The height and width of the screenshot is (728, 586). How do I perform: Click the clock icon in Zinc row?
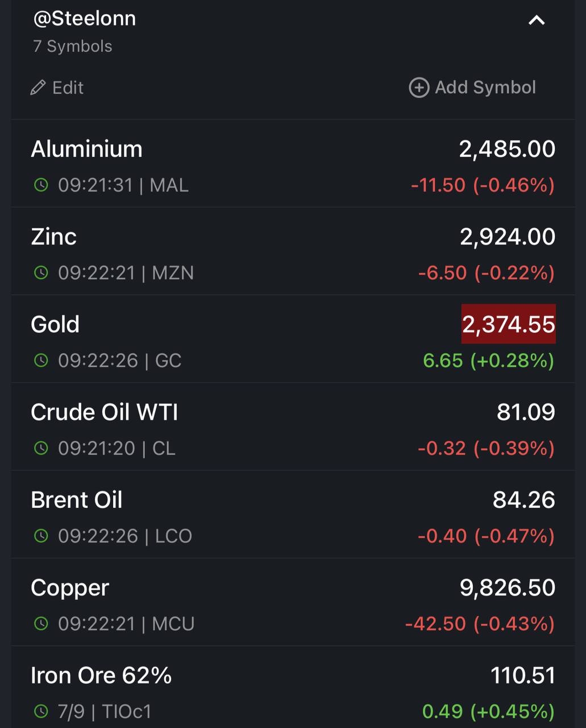[41, 272]
